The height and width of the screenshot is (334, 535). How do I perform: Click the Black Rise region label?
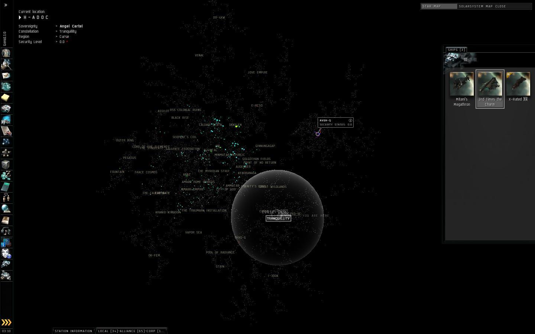pyautogui.click(x=180, y=118)
